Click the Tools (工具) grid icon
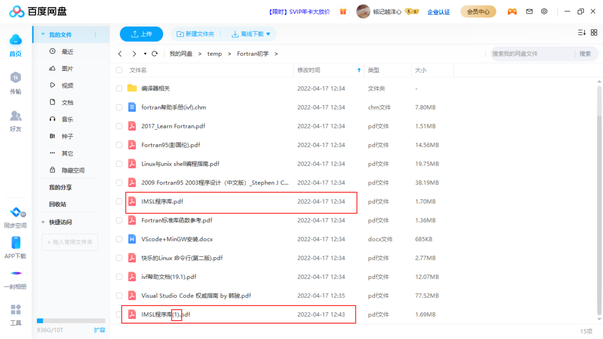The width and height of the screenshot is (603, 339). coord(15,309)
